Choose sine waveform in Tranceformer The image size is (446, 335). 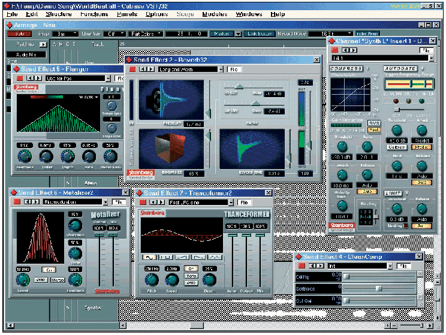click(x=149, y=257)
